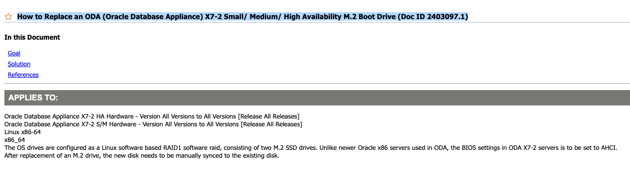The height and width of the screenshot is (189, 630).
Task: Mark document as favorite with star icon
Action: [x=8, y=17]
